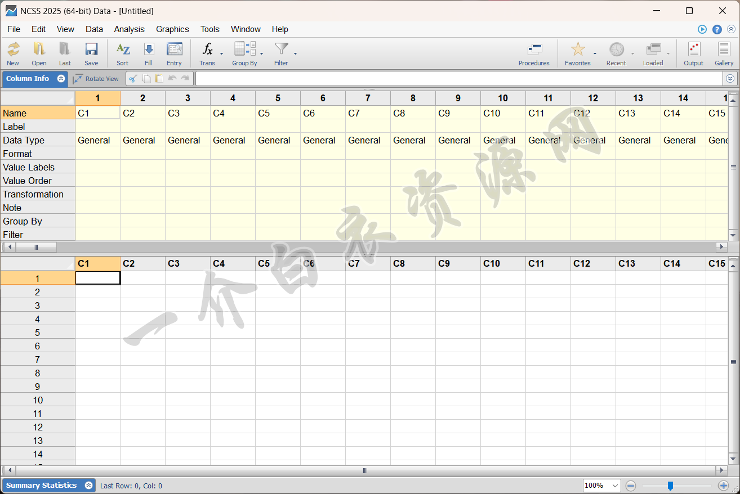Open the Fill tool
The height and width of the screenshot is (494, 740).
pyautogui.click(x=148, y=53)
